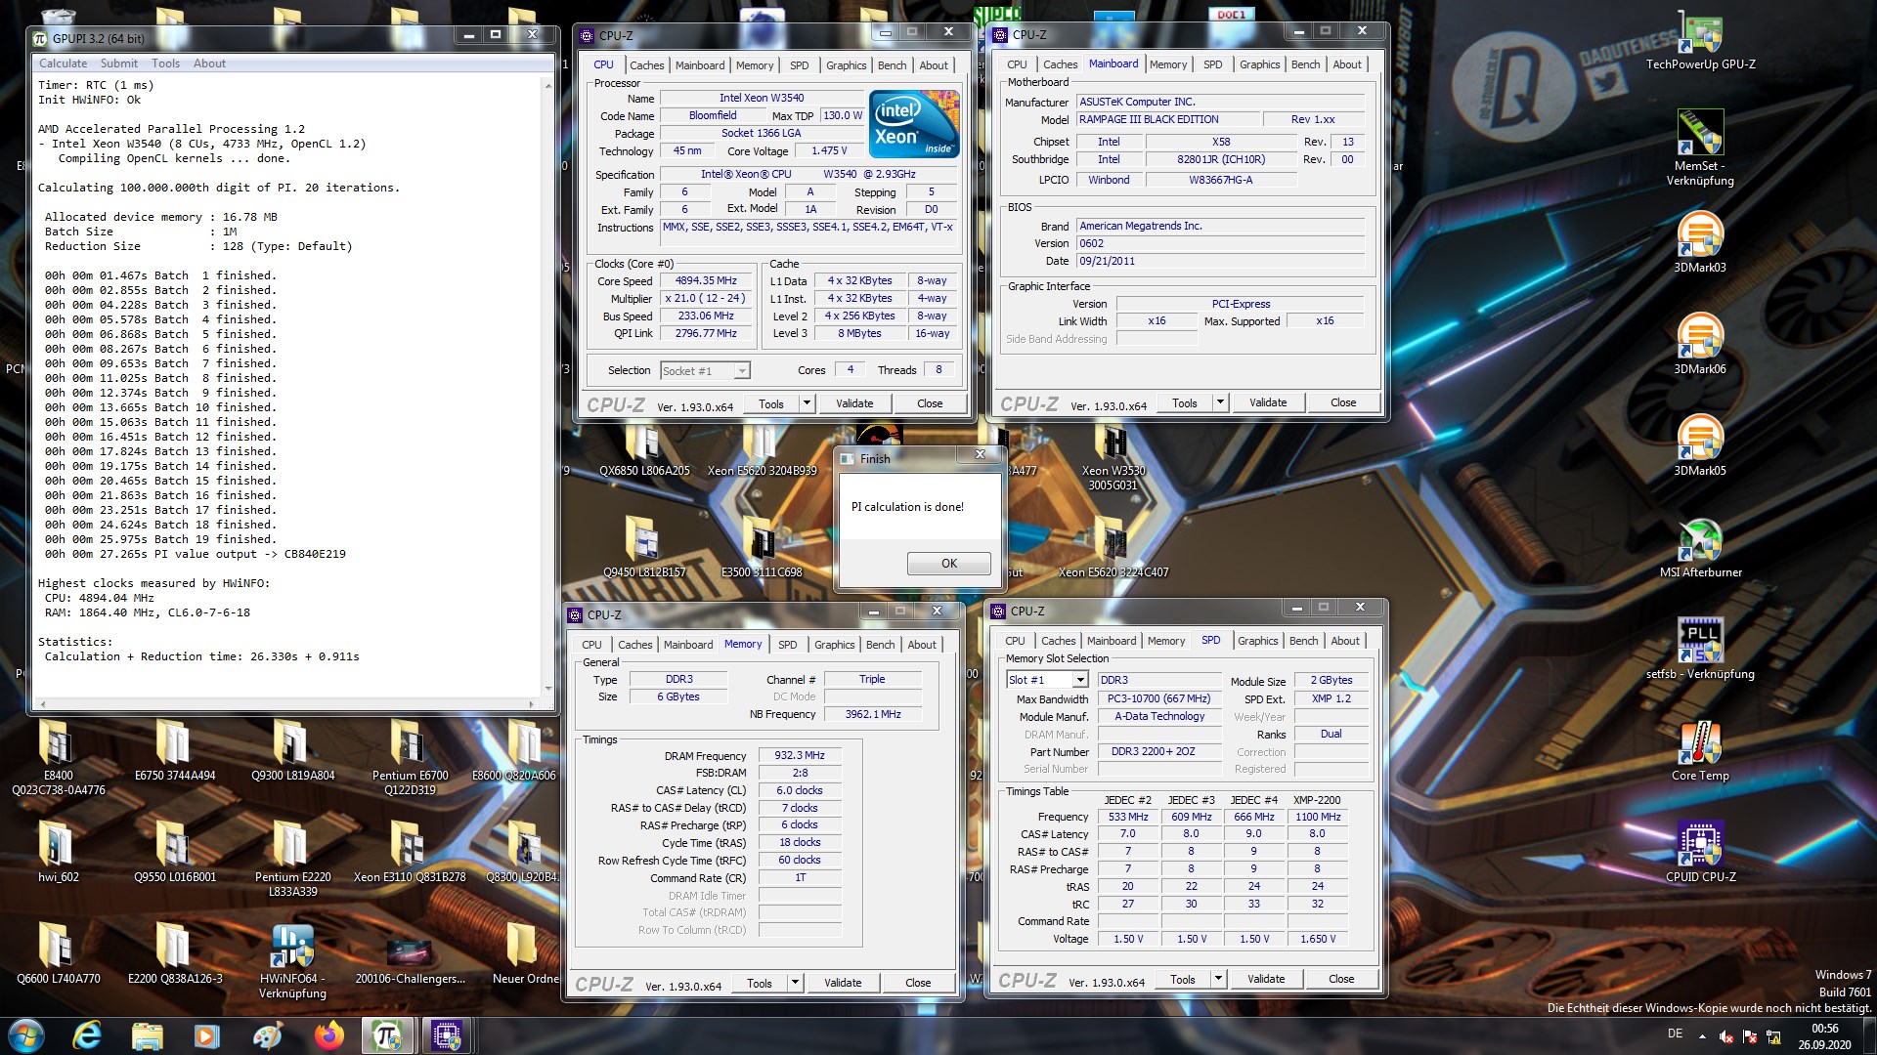The width and height of the screenshot is (1877, 1055).
Task: Click Part Number DDR3 2200+ 2OZ
Action: click(1159, 752)
